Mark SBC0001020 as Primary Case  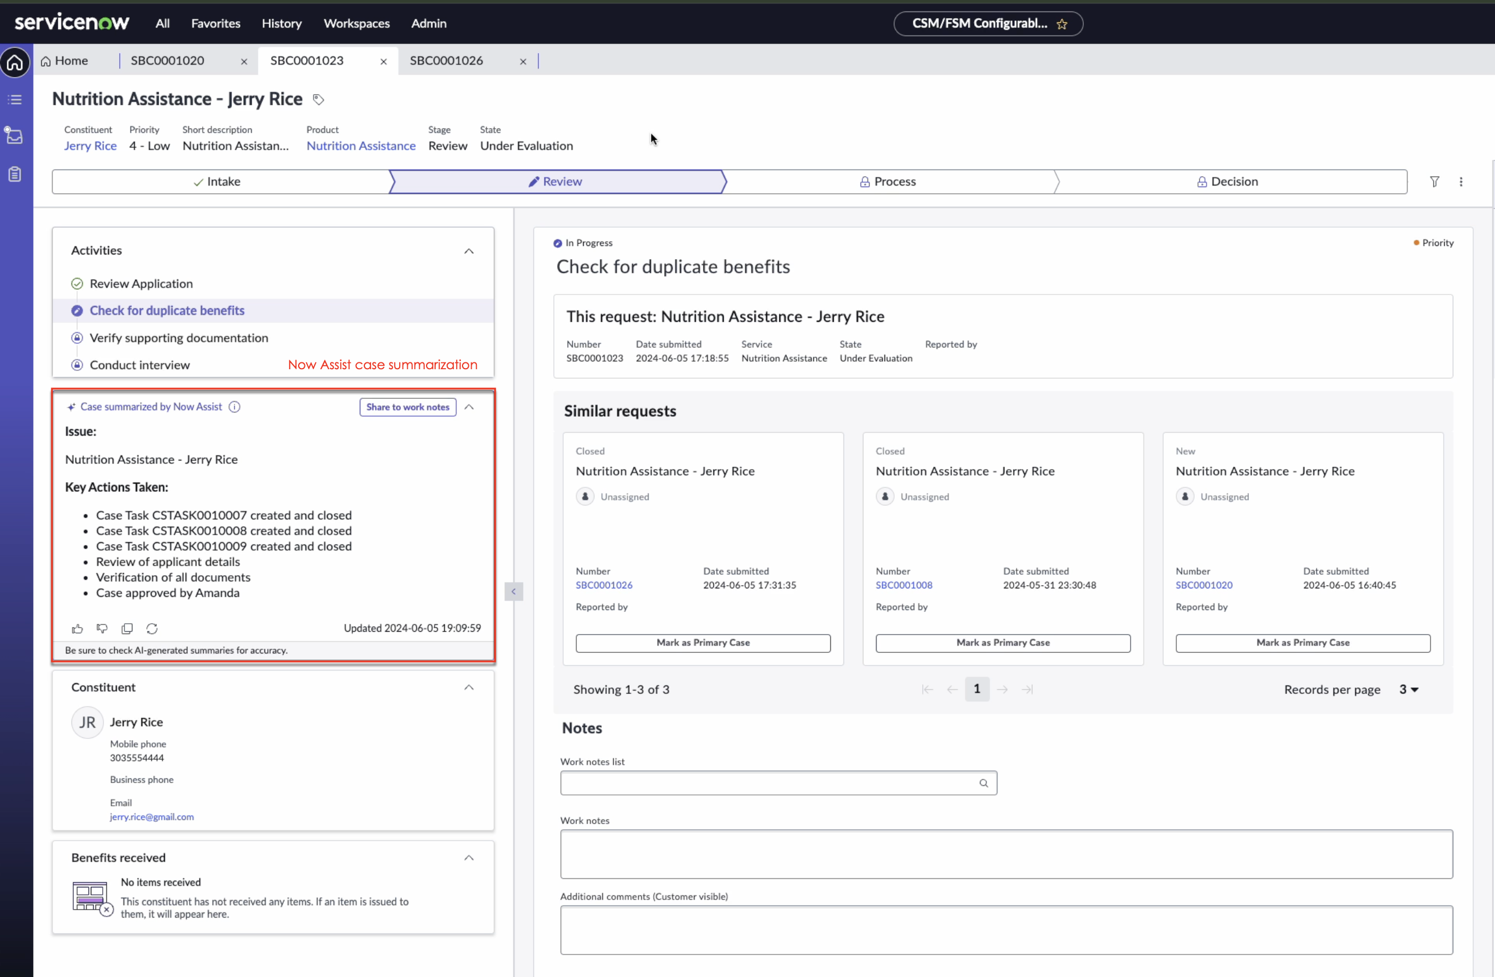1303,643
